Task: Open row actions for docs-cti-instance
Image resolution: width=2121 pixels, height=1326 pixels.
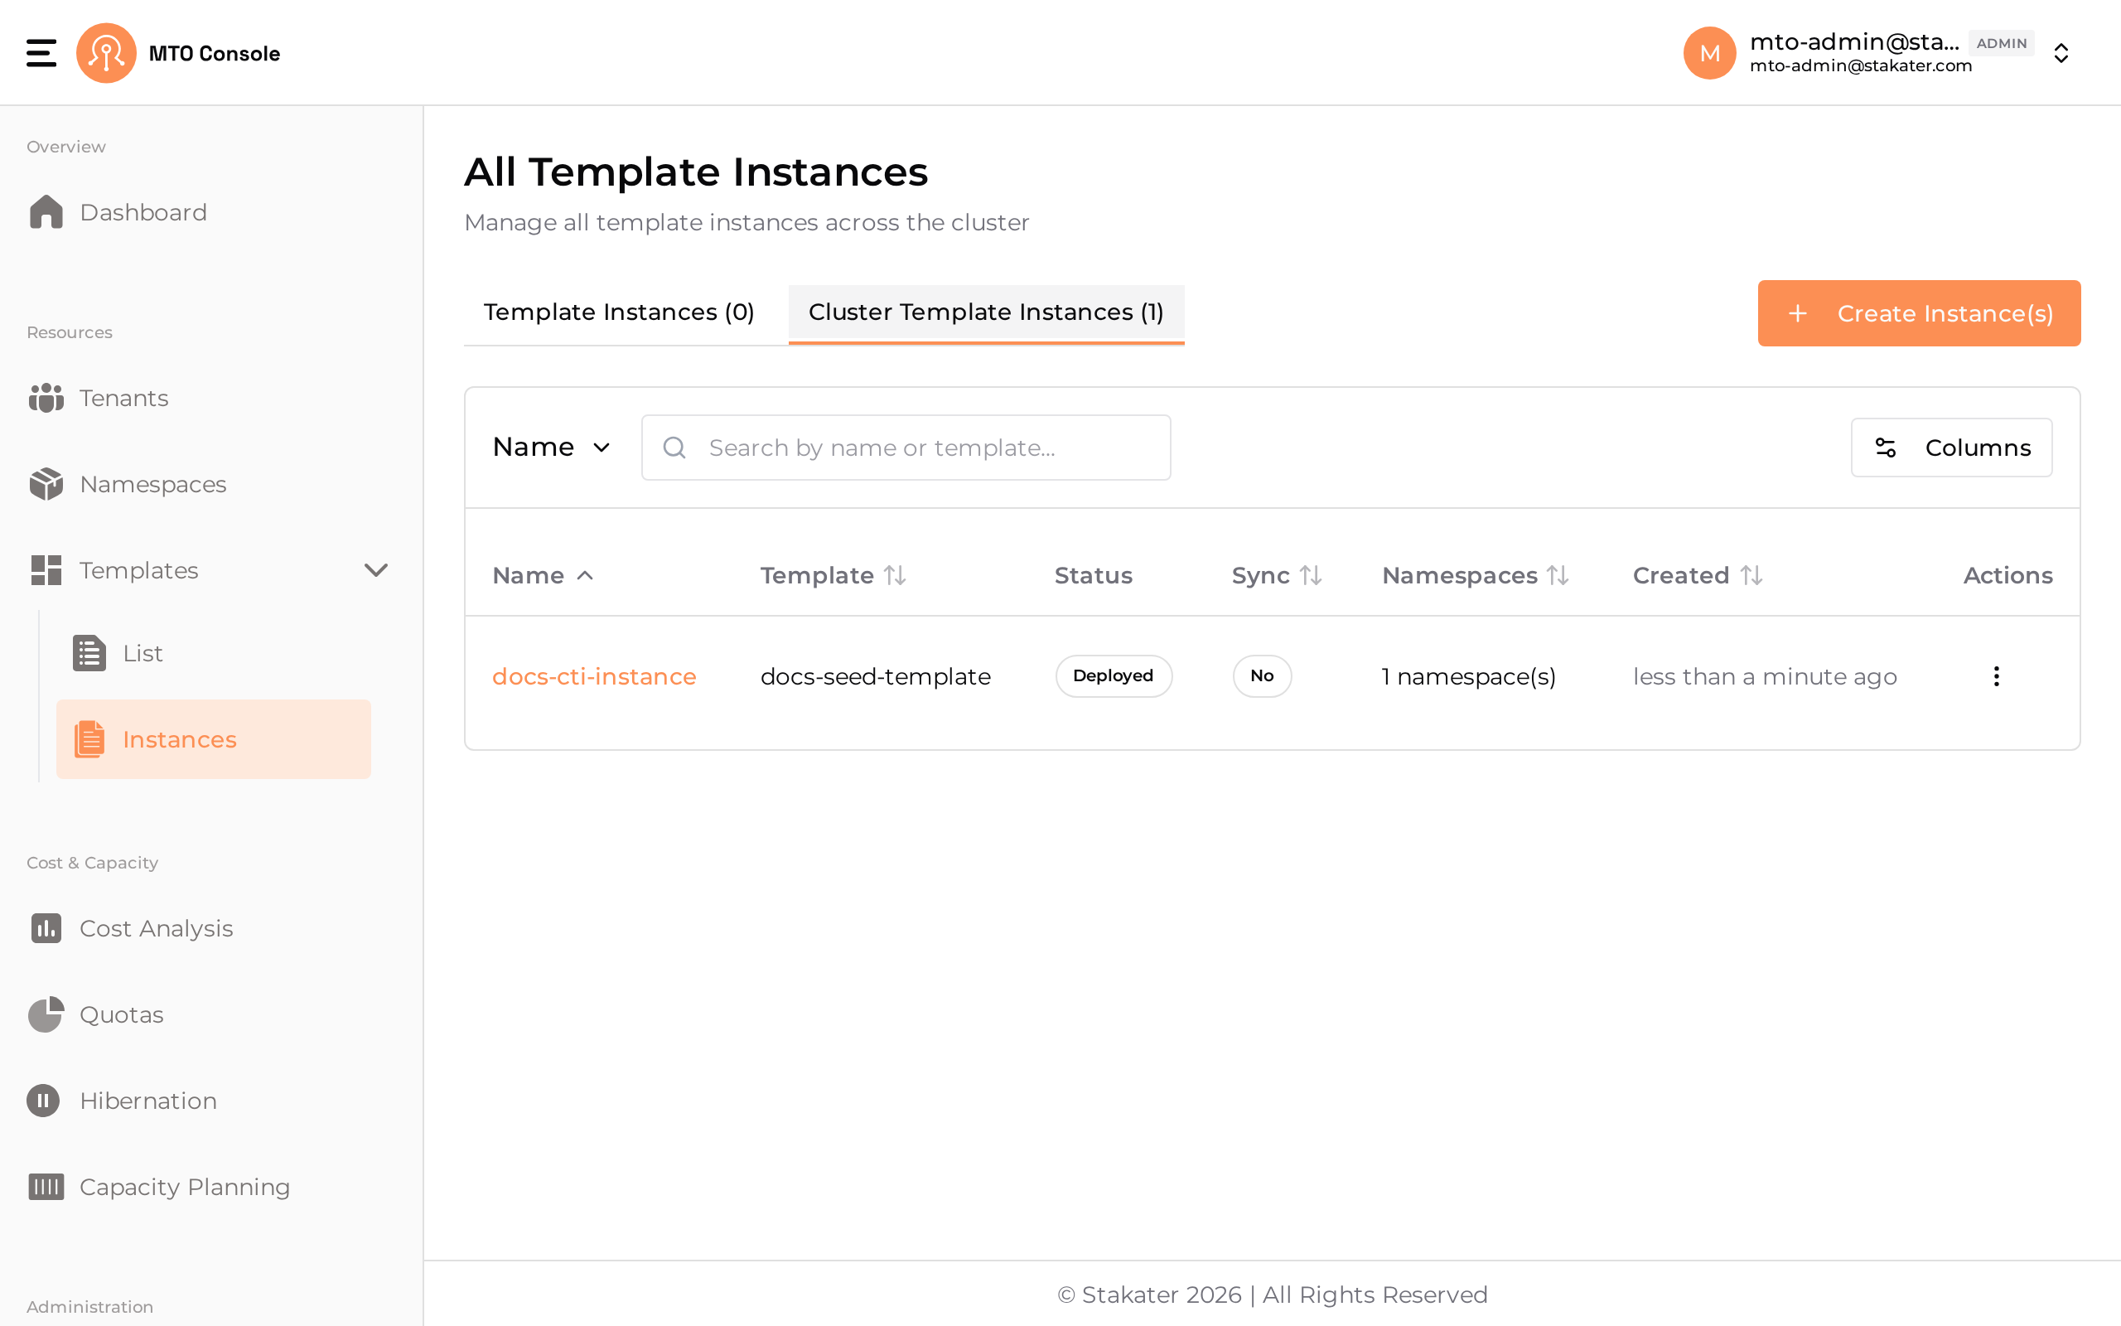Action: [x=1996, y=676]
